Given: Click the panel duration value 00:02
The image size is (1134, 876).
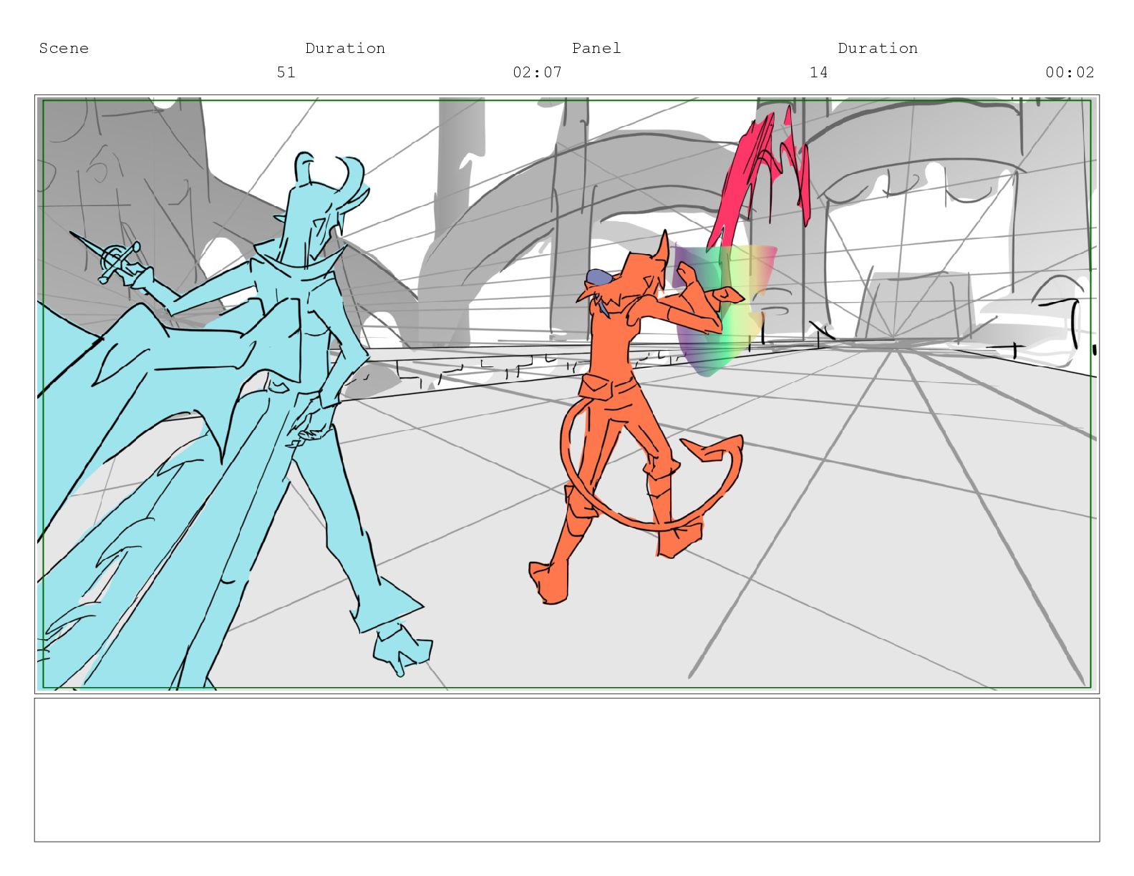Looking at the screenshot, I should pos(1070,72).
